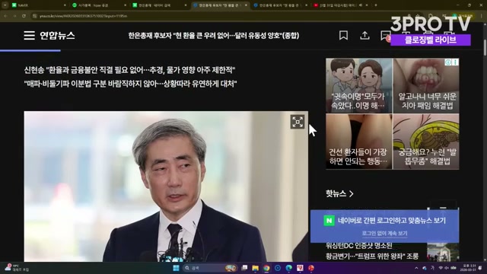
Task: Click the AdChoices info icon on the ad
Action: pyautogui.click(x=448, y=62)
